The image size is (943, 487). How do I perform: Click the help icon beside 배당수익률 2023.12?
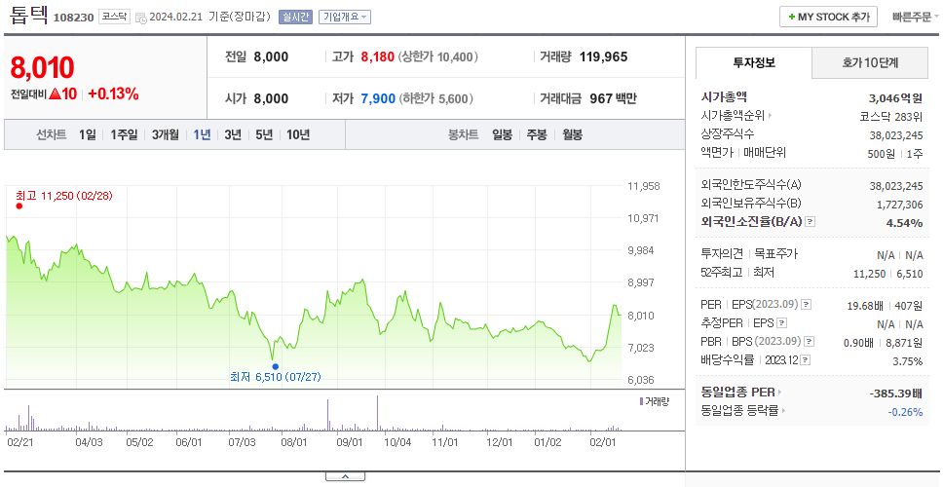tap(806, 360)
